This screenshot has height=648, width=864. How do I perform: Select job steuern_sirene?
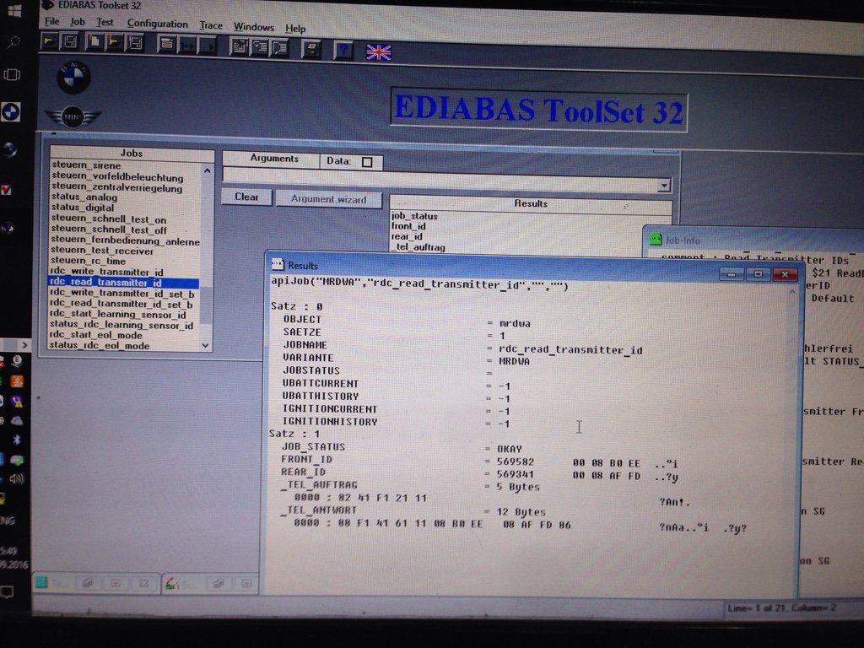[x=86, y=165]
